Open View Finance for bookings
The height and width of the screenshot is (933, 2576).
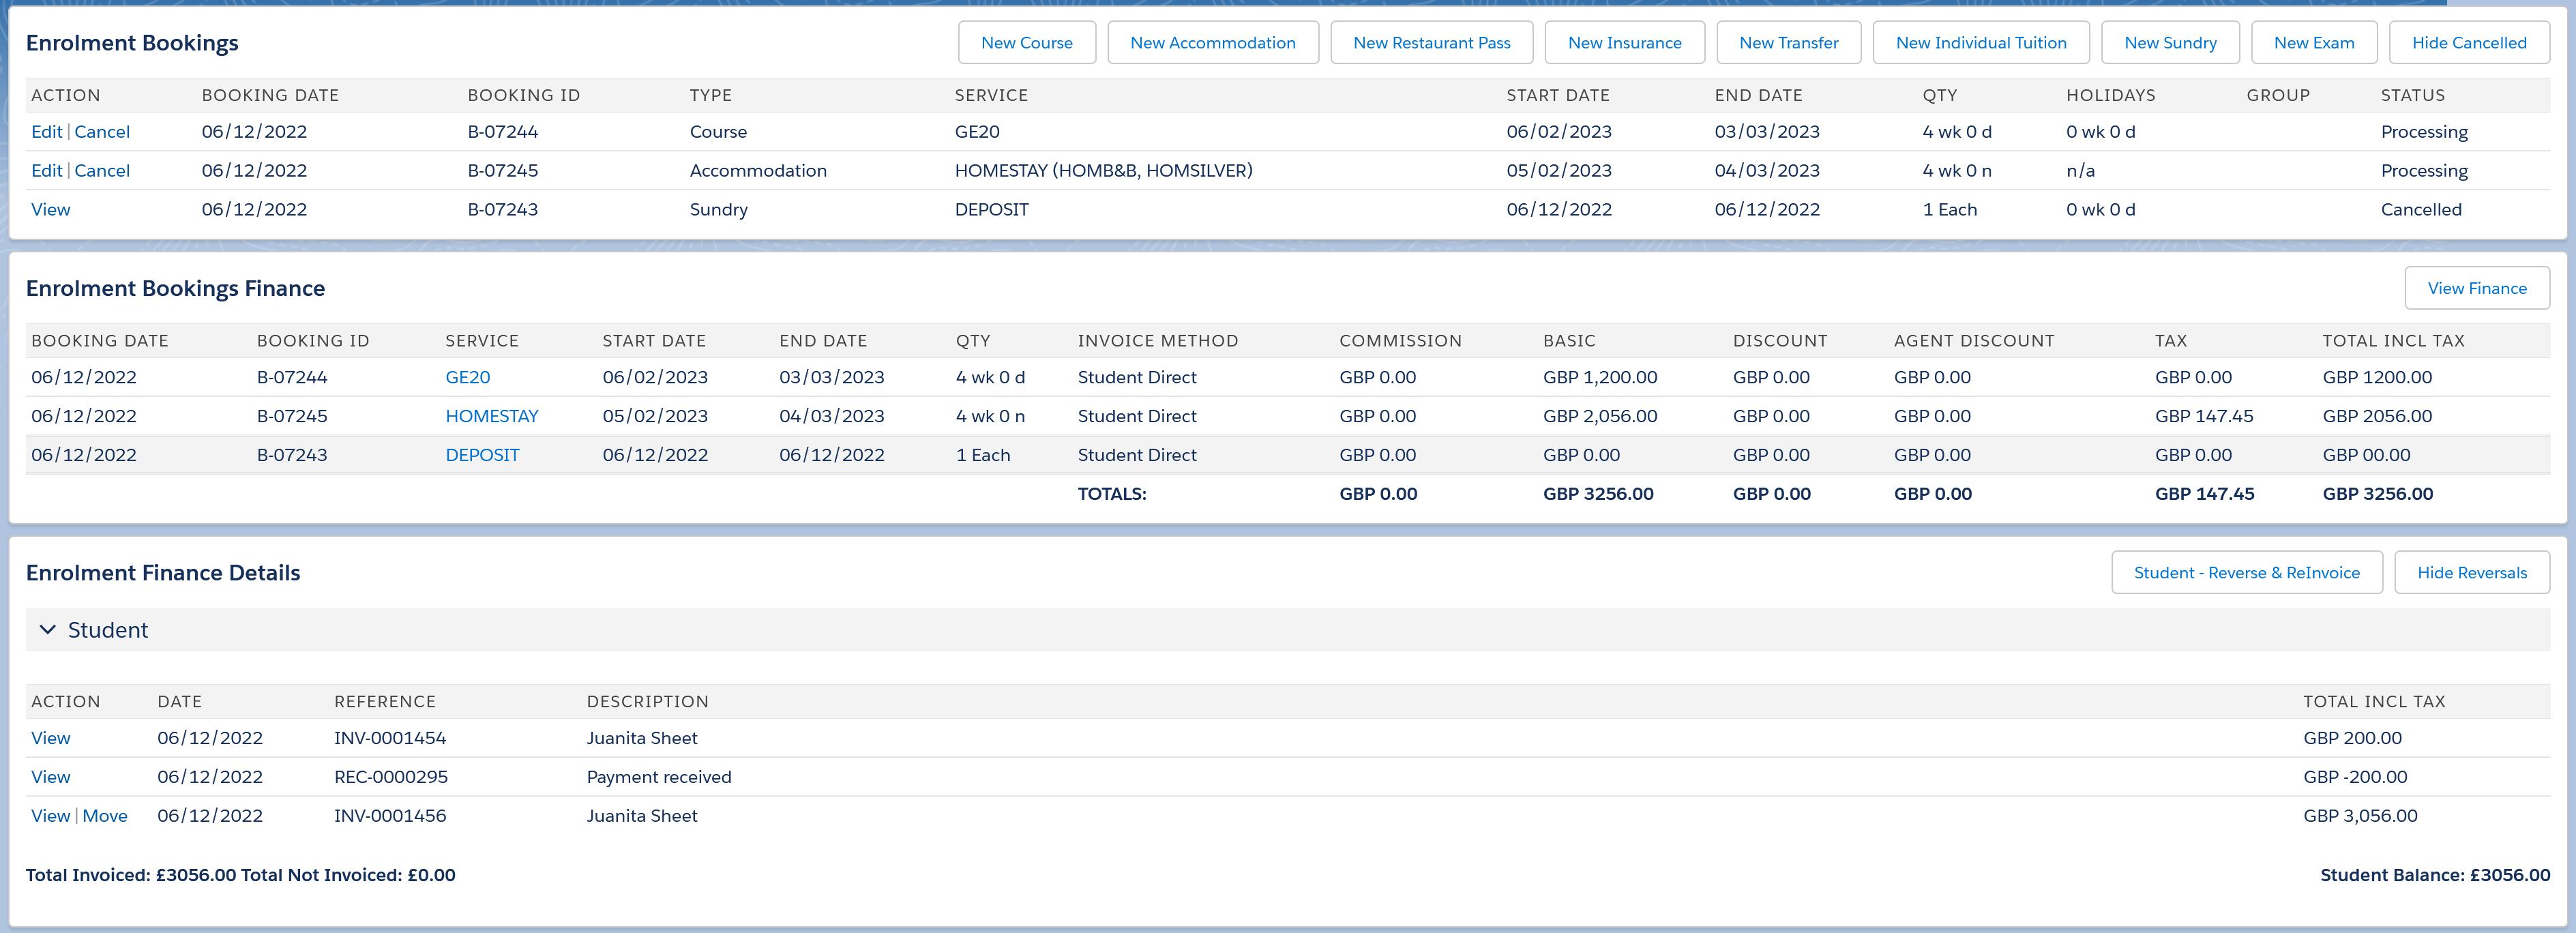2476,289
